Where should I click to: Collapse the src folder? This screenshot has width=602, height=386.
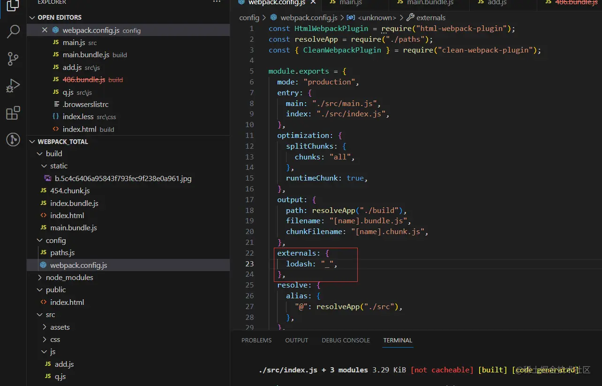pyautogui.click(x=40, y=315)
